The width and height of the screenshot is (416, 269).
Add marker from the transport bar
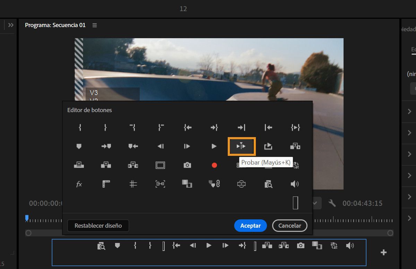click(118, 246)
